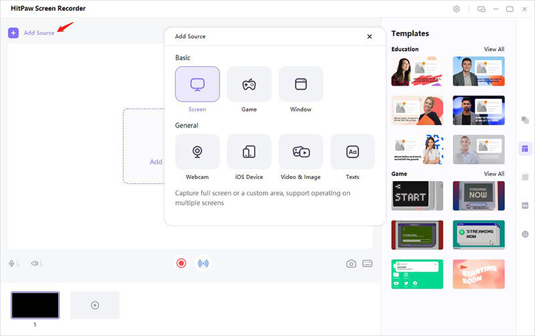View all Game templates
This screenshot has height=336, width=535.
tap(494, 174)
